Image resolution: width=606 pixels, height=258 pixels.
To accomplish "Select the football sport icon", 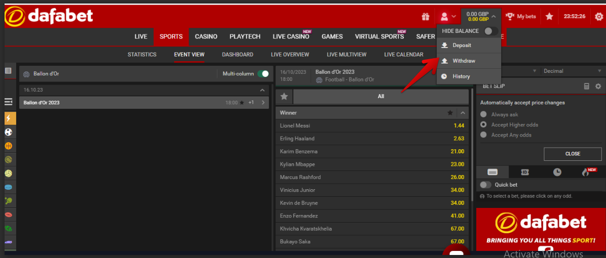I will click(9, 132).
